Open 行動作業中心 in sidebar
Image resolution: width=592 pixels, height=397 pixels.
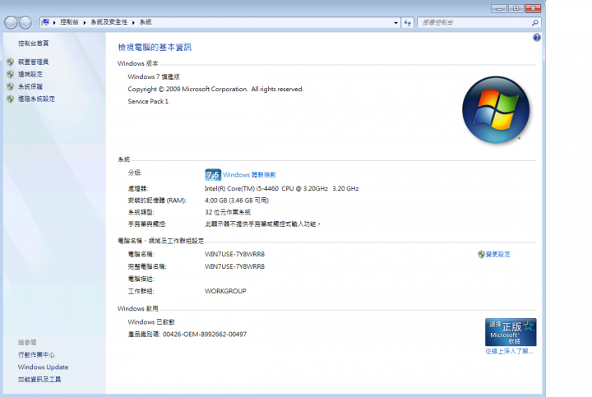(36, 355)
